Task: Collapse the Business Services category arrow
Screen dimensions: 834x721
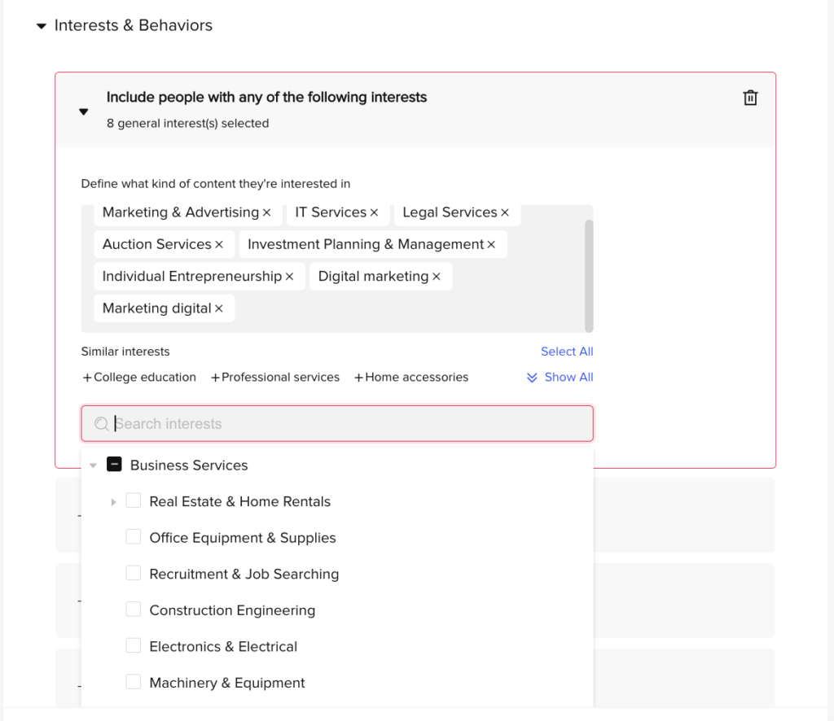Action: [93, 465]
